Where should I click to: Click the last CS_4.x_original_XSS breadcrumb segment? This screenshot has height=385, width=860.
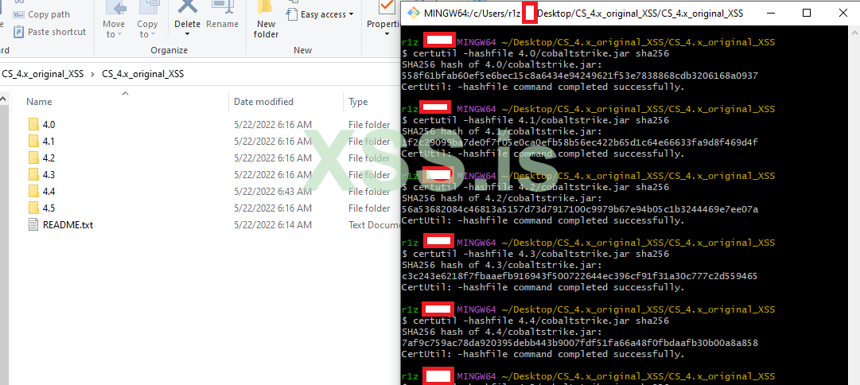click(x=143, y=74)
